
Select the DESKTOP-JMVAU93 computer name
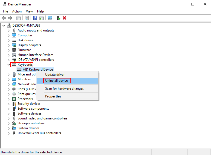point(26,25)
